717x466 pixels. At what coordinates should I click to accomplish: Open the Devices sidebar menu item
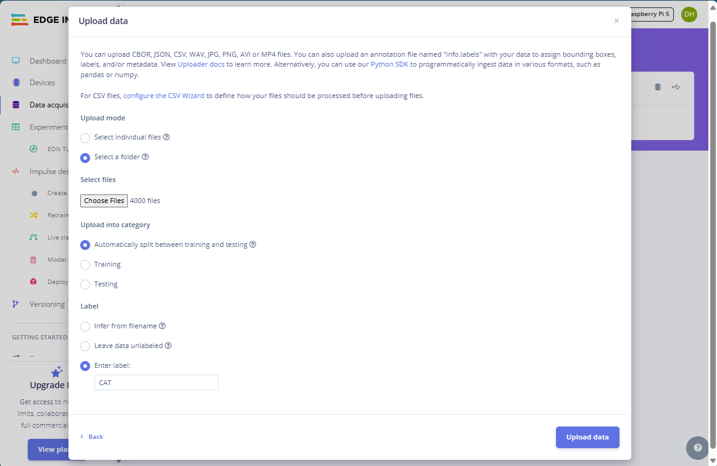click(x=42, y=83)
